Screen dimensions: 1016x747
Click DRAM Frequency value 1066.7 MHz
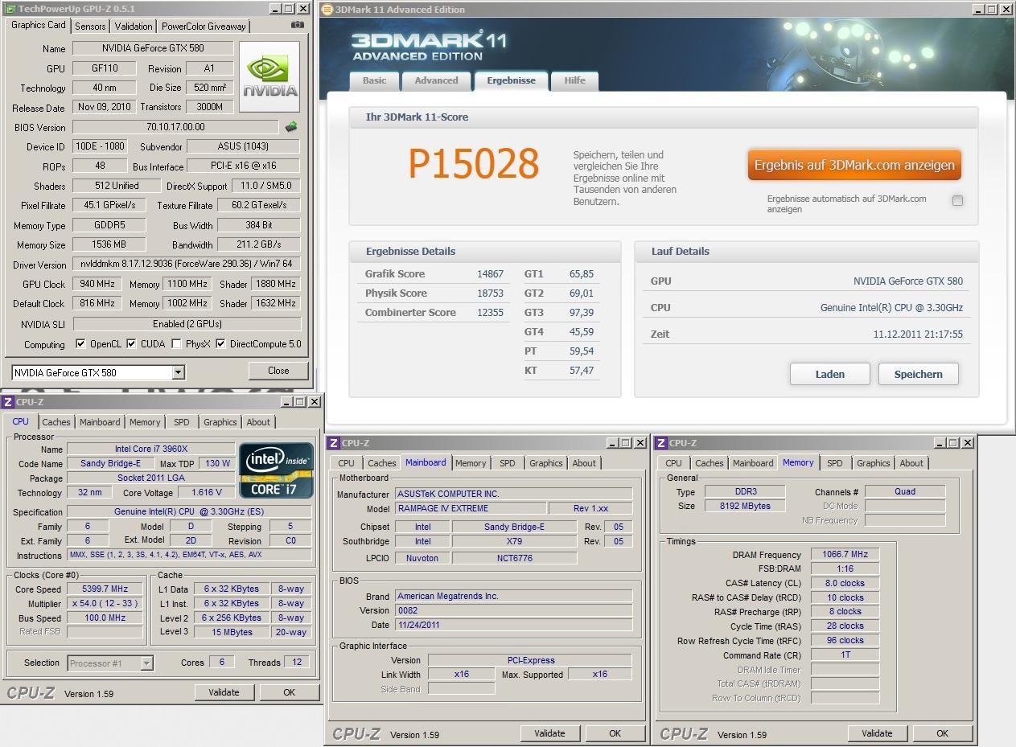click(x=845, y=554)
